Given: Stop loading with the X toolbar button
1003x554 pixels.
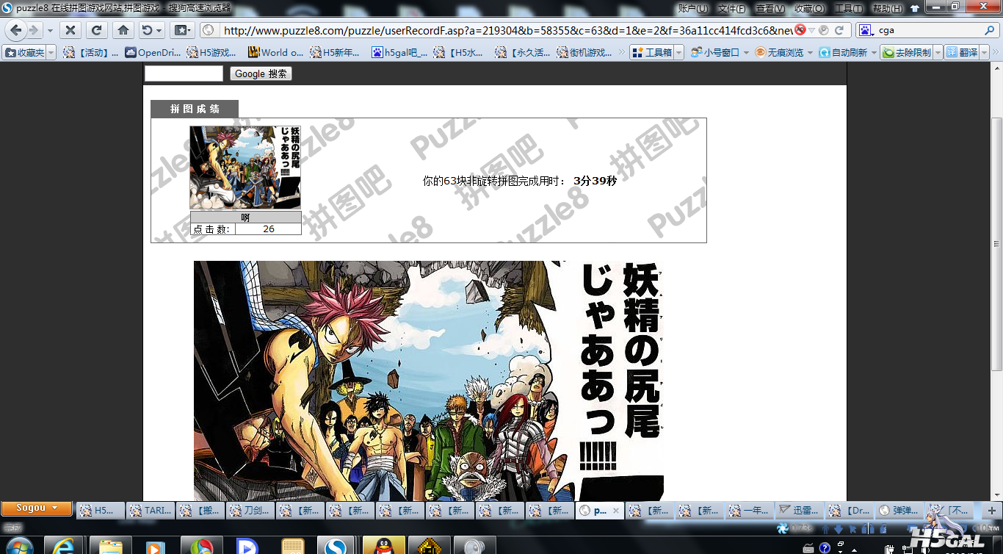Looking at the screenshot, I should pos(70,30).
